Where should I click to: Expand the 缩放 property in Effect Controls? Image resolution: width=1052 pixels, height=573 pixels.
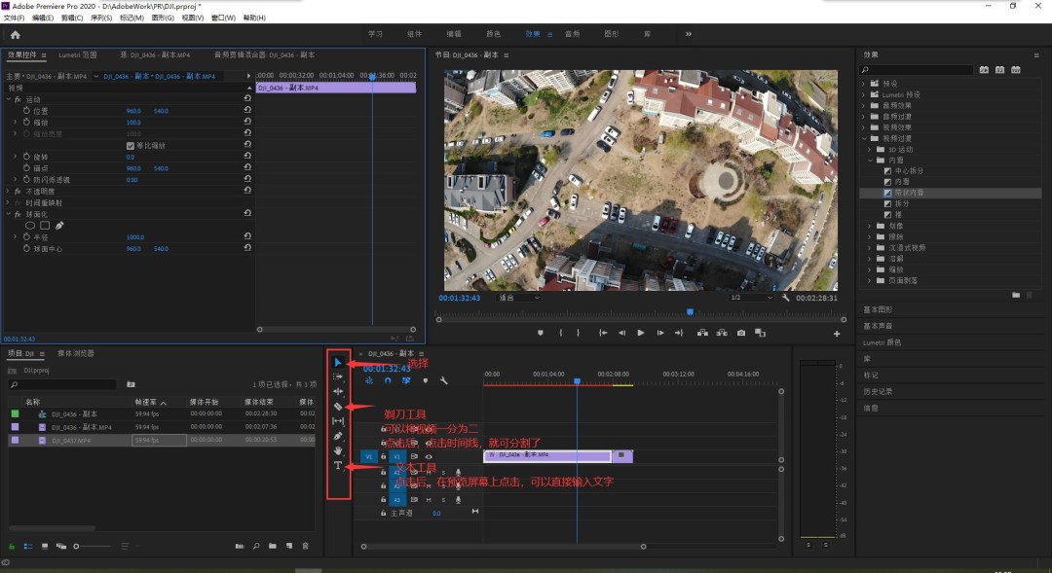pos(13,123)
